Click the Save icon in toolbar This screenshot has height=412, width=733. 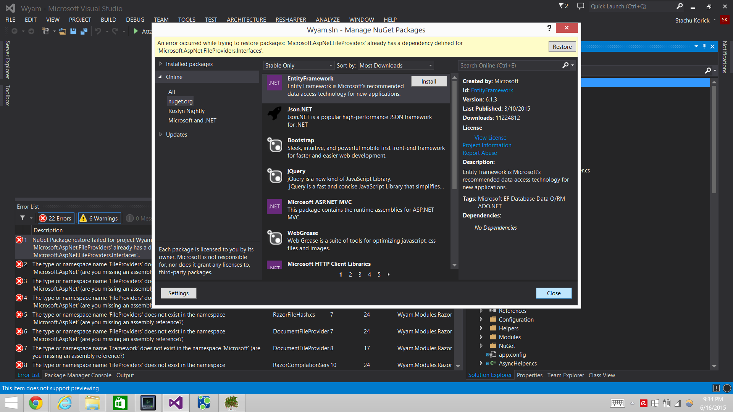point(73,31)
